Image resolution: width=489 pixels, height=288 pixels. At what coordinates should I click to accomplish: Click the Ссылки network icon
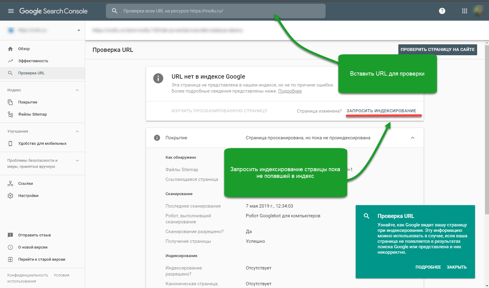point(10,184)
